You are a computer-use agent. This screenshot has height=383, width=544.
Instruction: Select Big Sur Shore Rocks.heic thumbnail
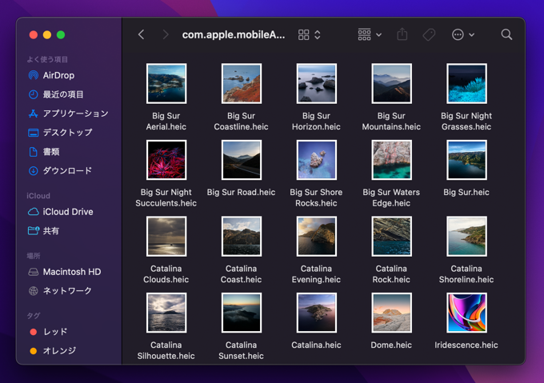coord(317,160)
